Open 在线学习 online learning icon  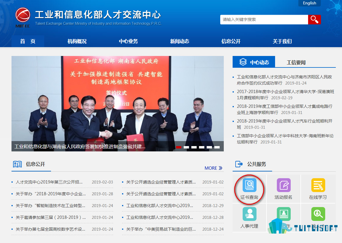pos(318,185)
